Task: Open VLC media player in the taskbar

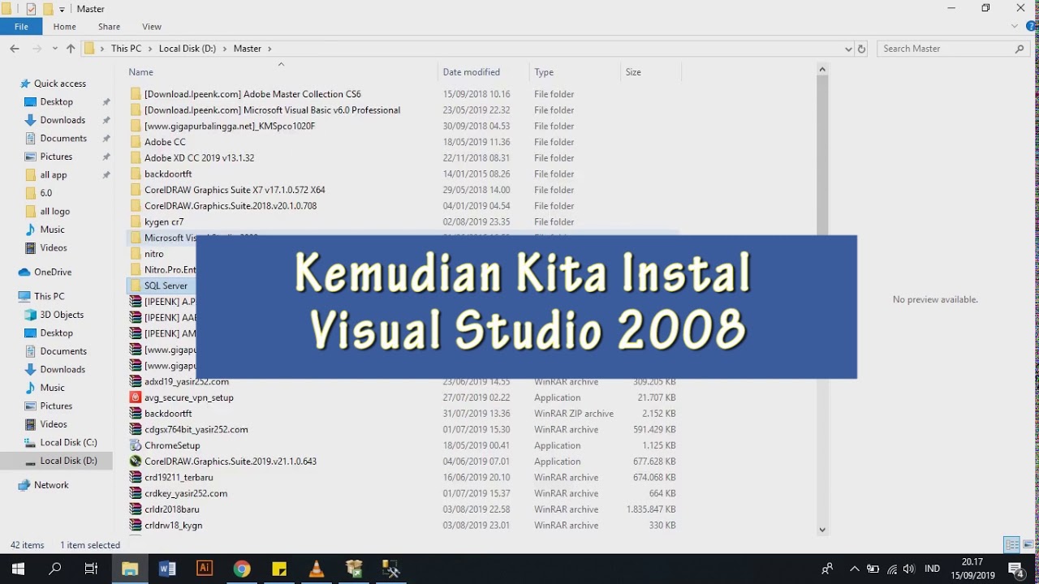Action: (317, 569)
